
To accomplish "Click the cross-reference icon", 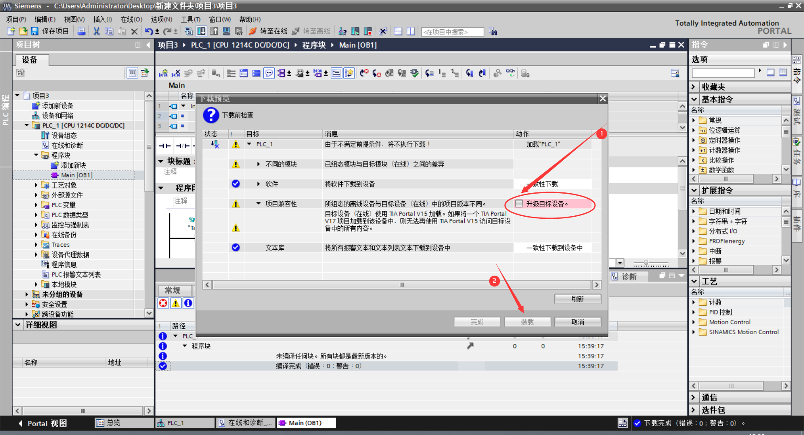I will point(383,31).
